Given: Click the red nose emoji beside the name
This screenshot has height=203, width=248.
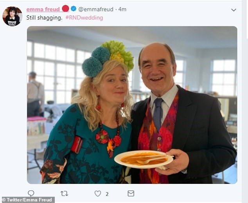Looking at the screenshot, I should [65, 9].
